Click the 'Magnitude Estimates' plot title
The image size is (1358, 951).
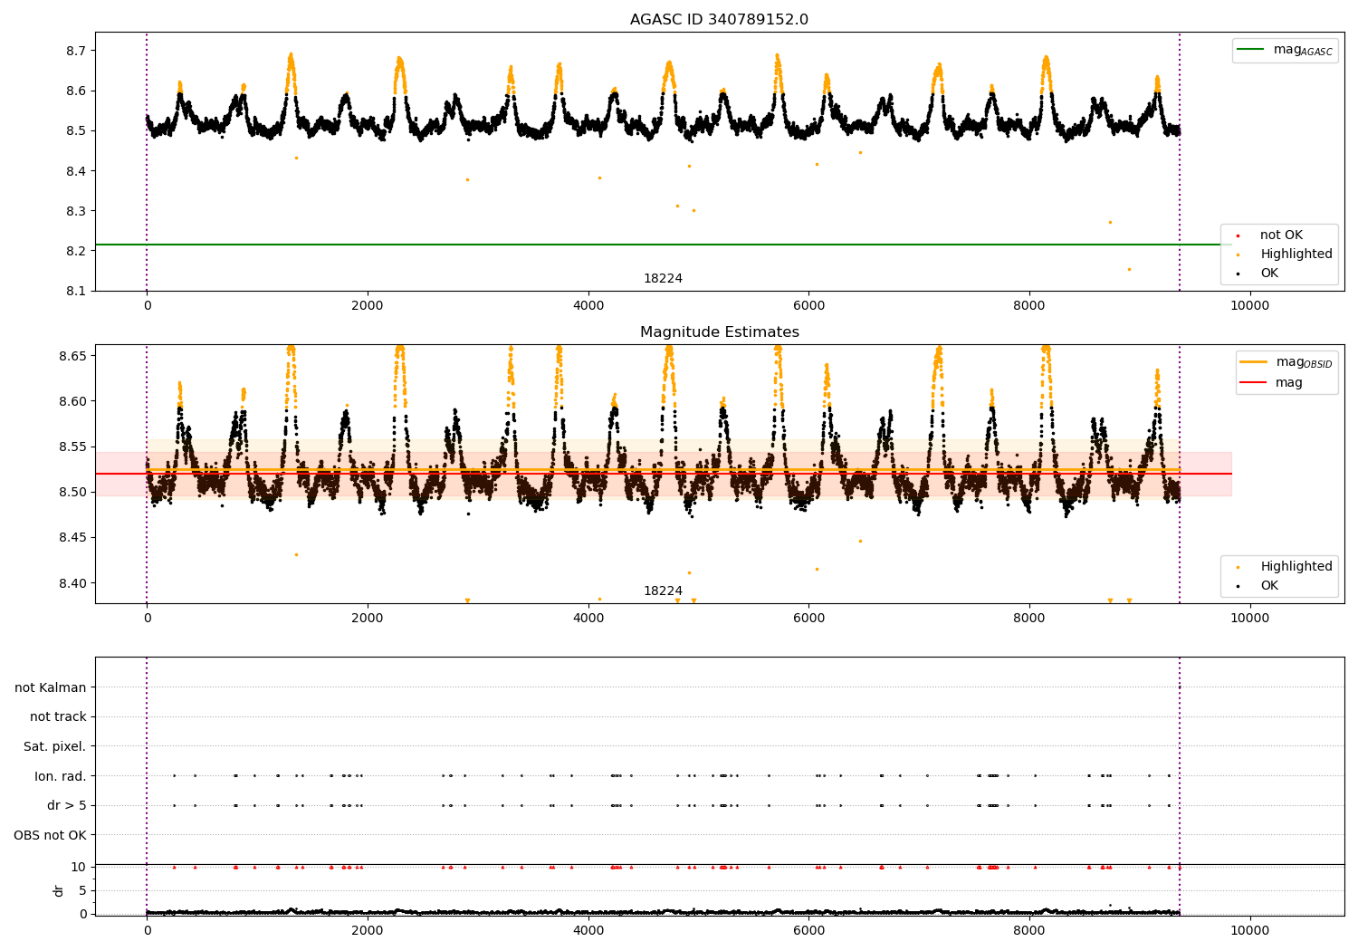click(719, 332)
